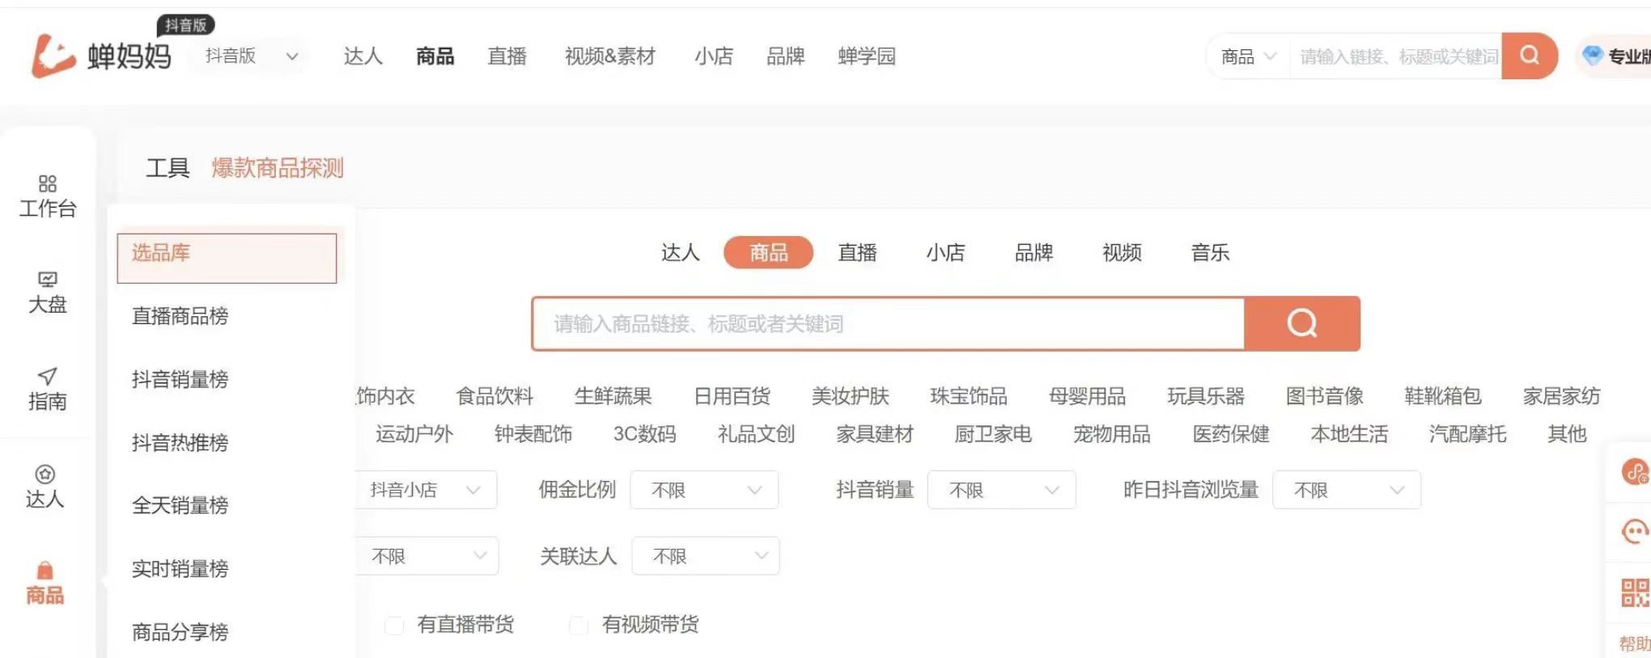Filter by 汽配摩托 category
The width and height of the screenshot is (1651, 658).
pyautogui.click(x=1467, y=434)
